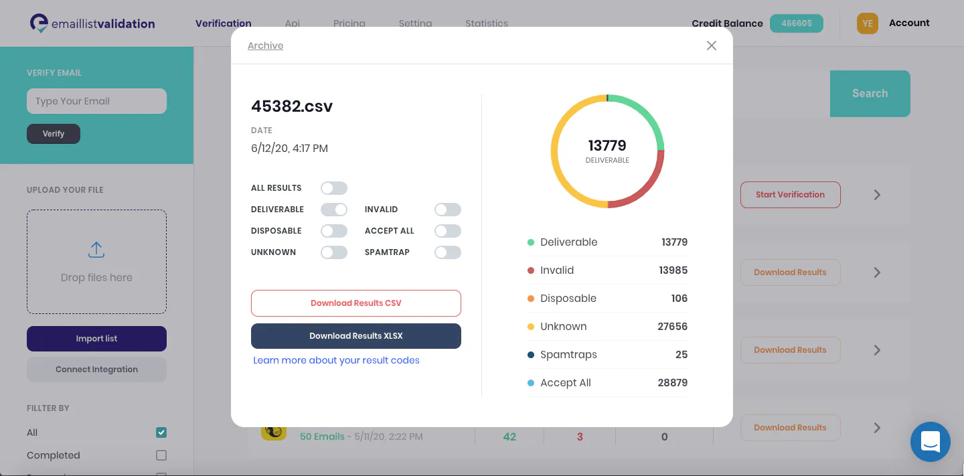This screenshot has width=964, height=476.
Task: Click Download Results CSV button
Action: [x=356, y=303]
